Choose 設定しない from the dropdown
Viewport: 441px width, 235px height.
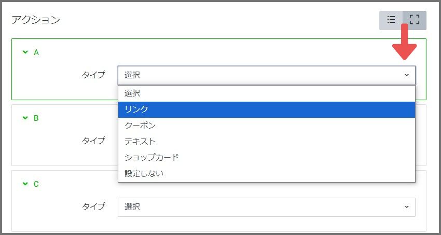click(266, 174)
